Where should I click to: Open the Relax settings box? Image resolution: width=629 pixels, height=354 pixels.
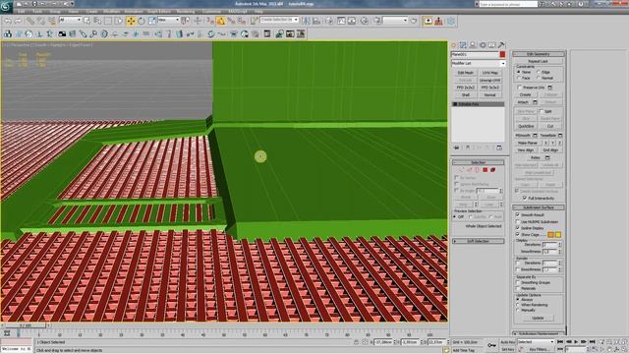point(547,157)
